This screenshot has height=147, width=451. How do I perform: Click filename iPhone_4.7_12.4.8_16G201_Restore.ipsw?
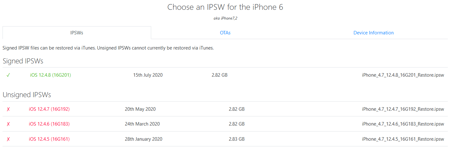[x=403, y=75]
